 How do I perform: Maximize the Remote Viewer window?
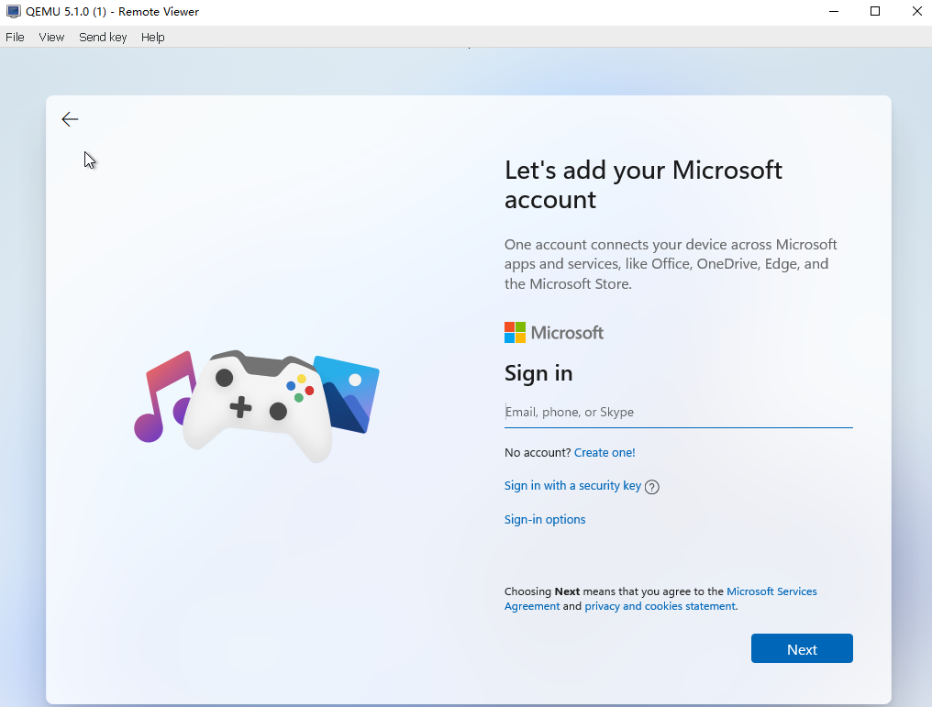[875, 12]
